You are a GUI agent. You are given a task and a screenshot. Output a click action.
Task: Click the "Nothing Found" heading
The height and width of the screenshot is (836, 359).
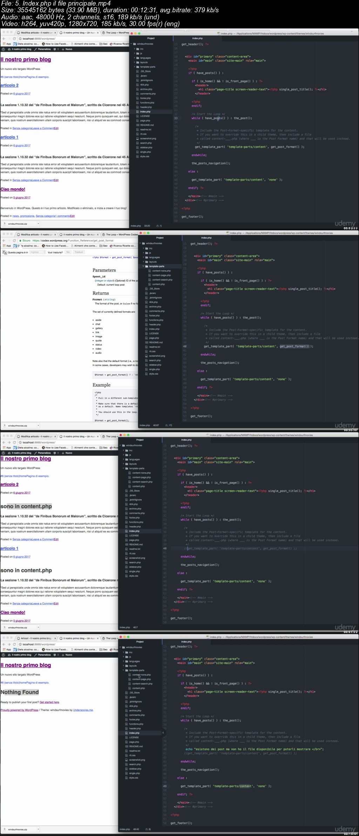20,692
